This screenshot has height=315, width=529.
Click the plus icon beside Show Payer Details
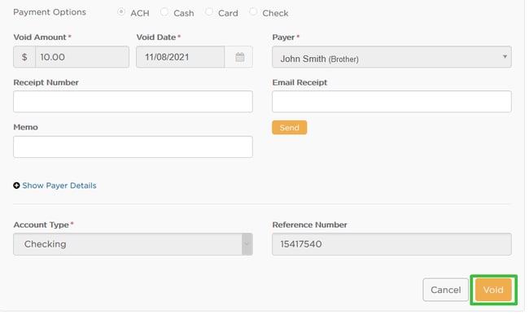pos(16,186)
